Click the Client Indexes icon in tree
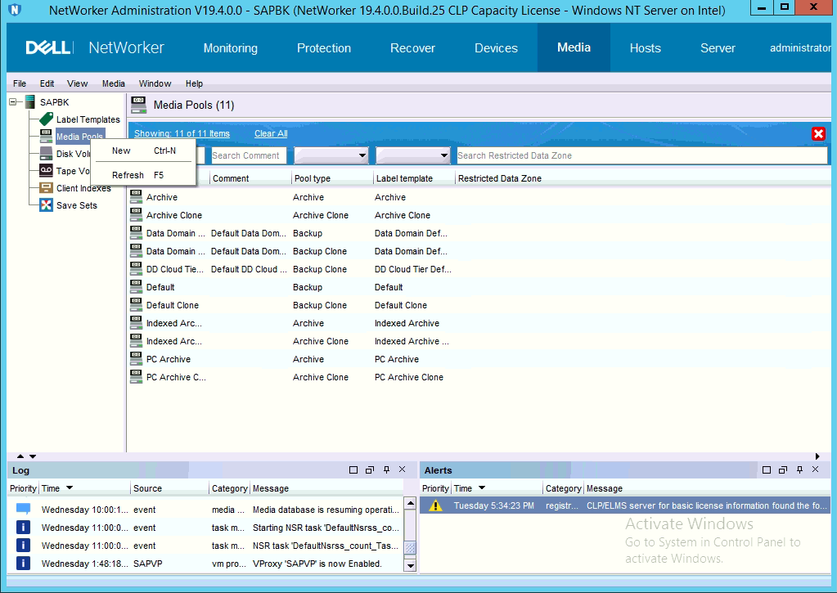The width and height of the screenshot is (837, 593). (x=46, y=188)
